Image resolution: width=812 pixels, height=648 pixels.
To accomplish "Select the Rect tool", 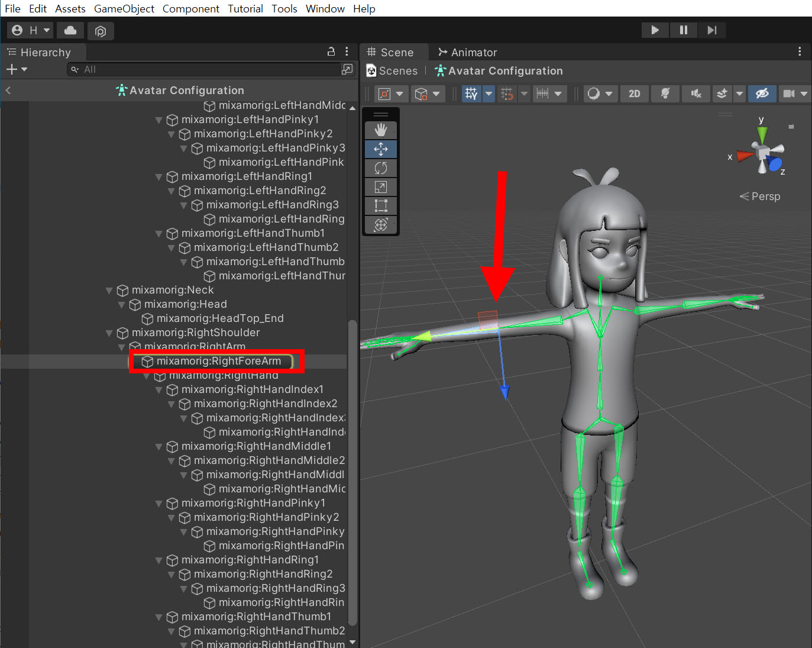I will pyautogui.click(x=381, y=206).
